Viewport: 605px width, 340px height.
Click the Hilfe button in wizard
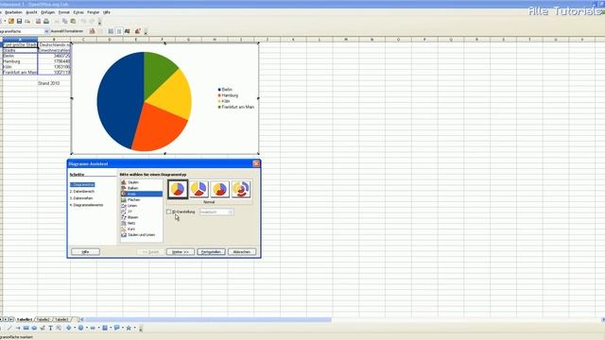85,252
